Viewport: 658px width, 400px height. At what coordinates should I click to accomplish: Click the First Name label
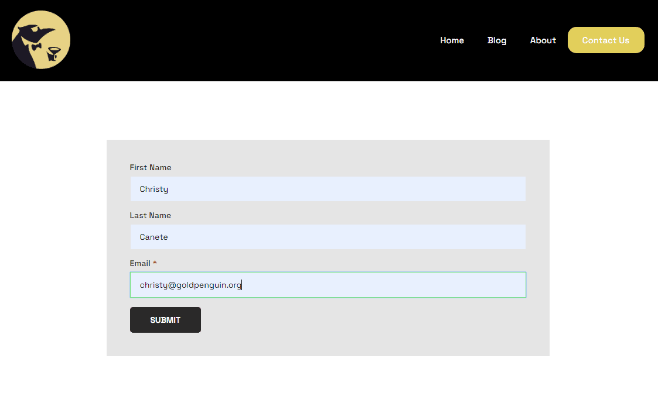point(150,167)
